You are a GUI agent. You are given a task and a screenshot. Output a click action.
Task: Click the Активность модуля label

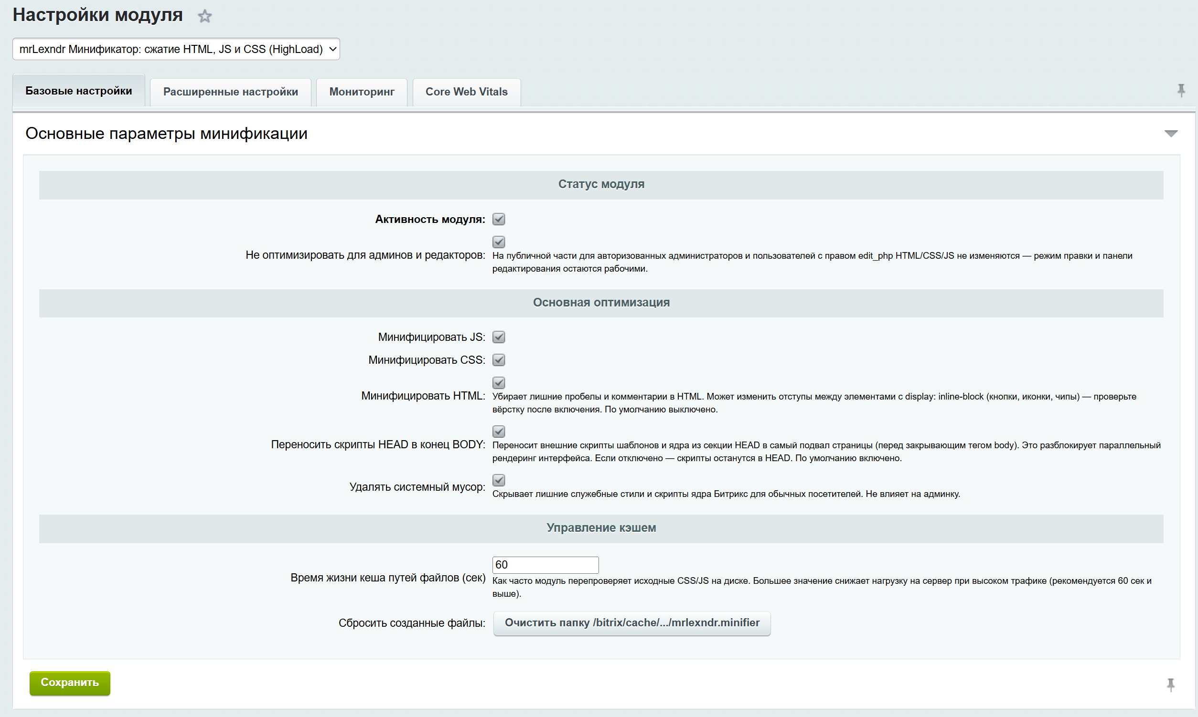pos(430,220)
